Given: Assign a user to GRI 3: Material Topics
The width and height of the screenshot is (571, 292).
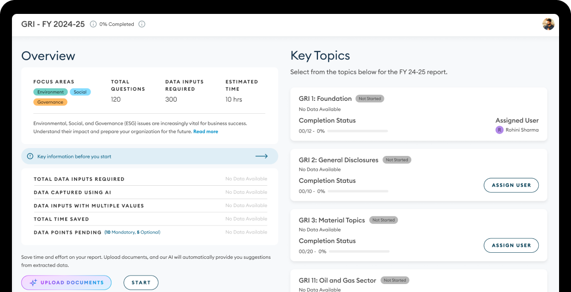Looking at the screenshot, I should pyautogui.click(x=511, y=245).
